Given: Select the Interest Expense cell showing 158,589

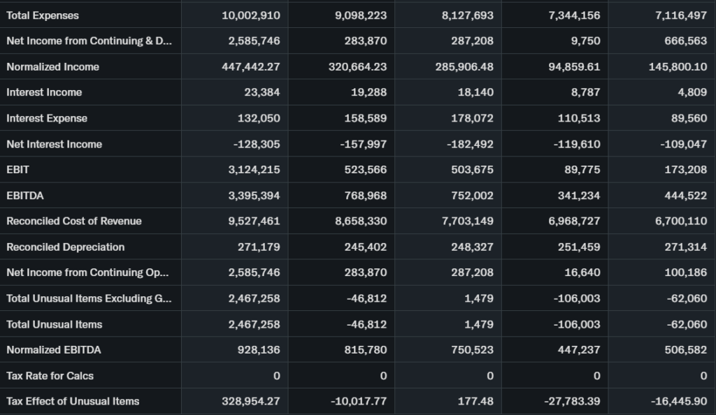Looking at the screenshot, I should pyautogui.click(x=366, y=118).
